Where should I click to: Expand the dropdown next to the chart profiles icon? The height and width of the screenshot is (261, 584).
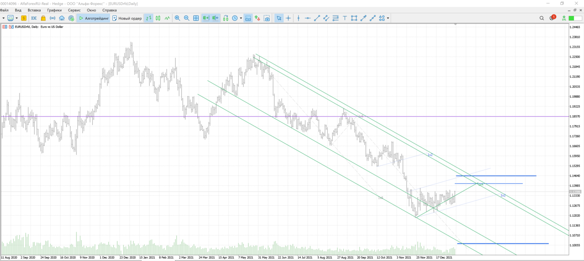pyautogui.click(x=17, y=18)
